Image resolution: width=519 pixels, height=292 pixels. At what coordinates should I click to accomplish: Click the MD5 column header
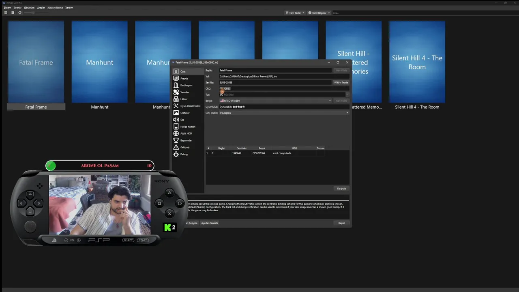pos(294,148)
